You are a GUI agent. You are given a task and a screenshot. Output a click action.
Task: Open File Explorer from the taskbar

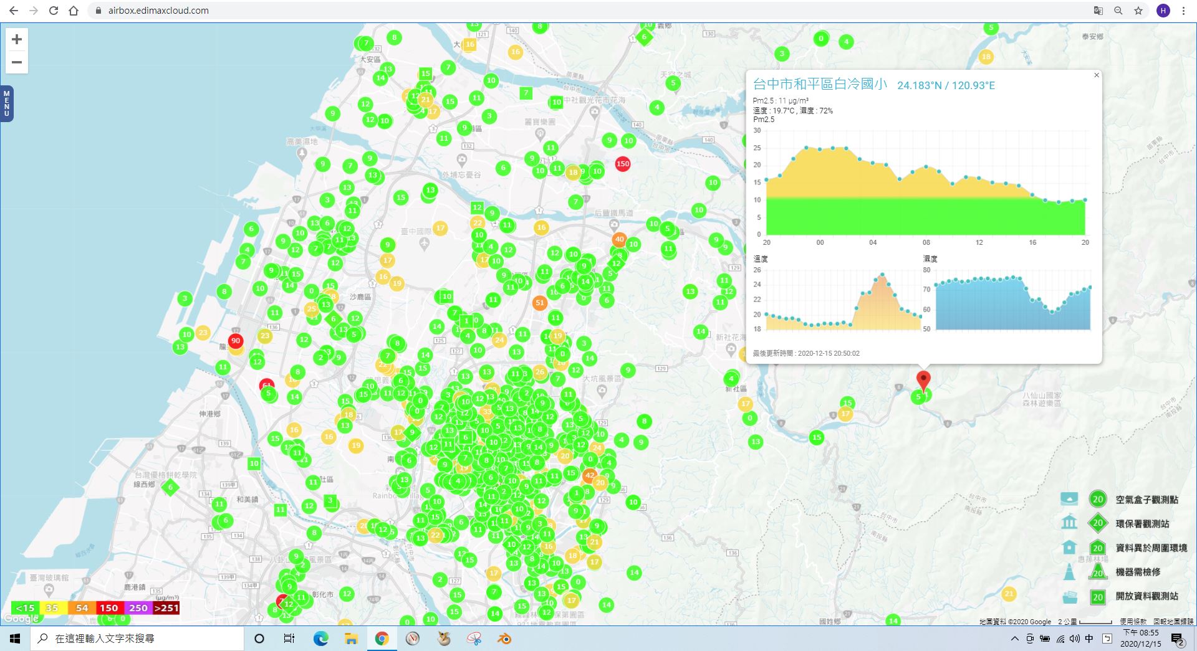[351, 639]
